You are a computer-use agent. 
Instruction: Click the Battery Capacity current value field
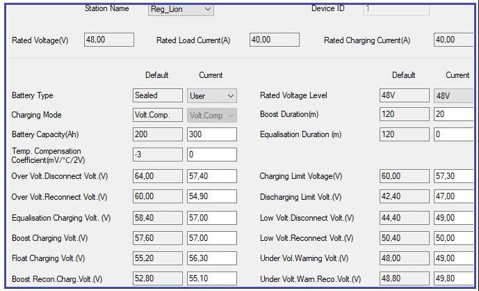click(x=212, y=134)
